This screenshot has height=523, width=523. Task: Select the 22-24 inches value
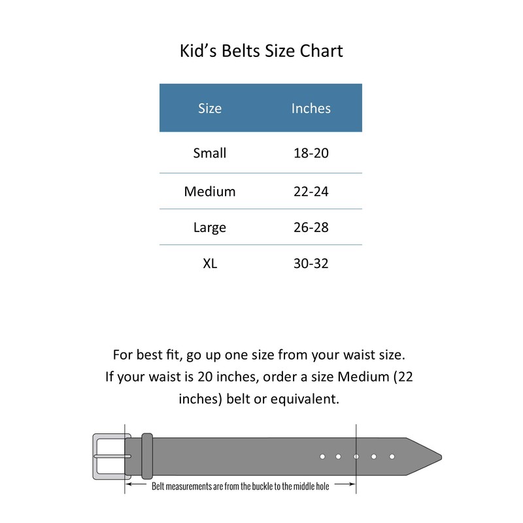(x=311, y=192)
